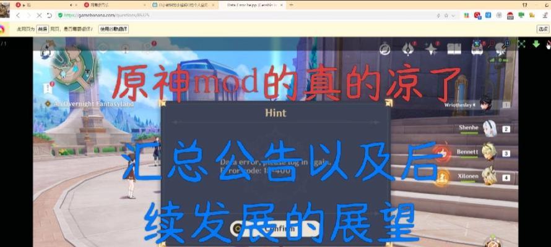Image resolution: width=551 pixels, height=247 pixels.
Task: Switch to party member Wriothesley
Action: (x=477, y=104)
